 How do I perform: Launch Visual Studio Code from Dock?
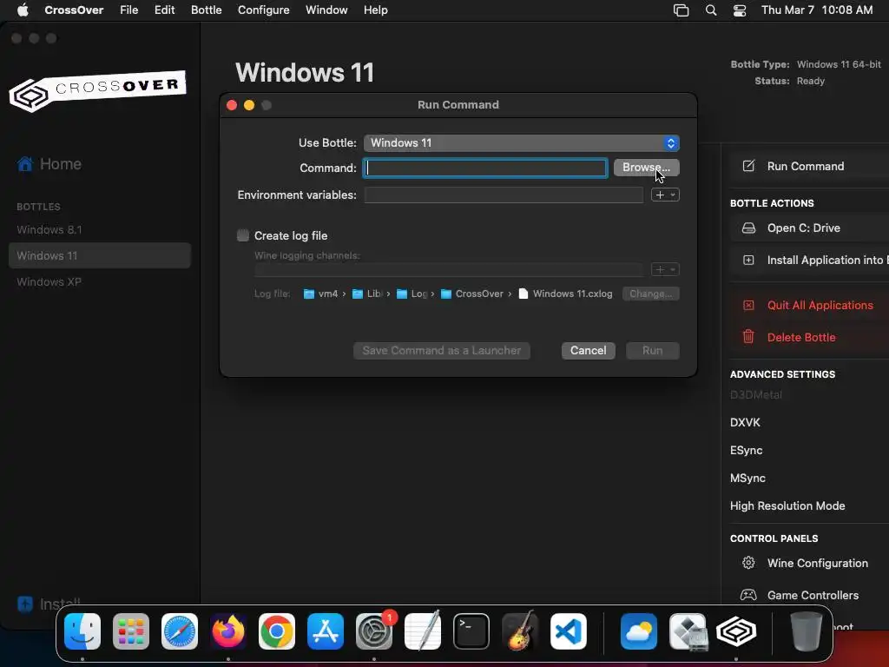(568, 631)
